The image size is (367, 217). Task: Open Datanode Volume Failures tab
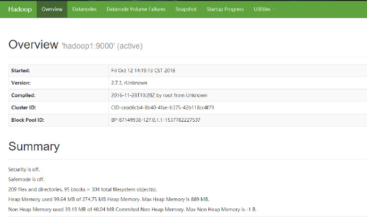click(x=136, y=9)
